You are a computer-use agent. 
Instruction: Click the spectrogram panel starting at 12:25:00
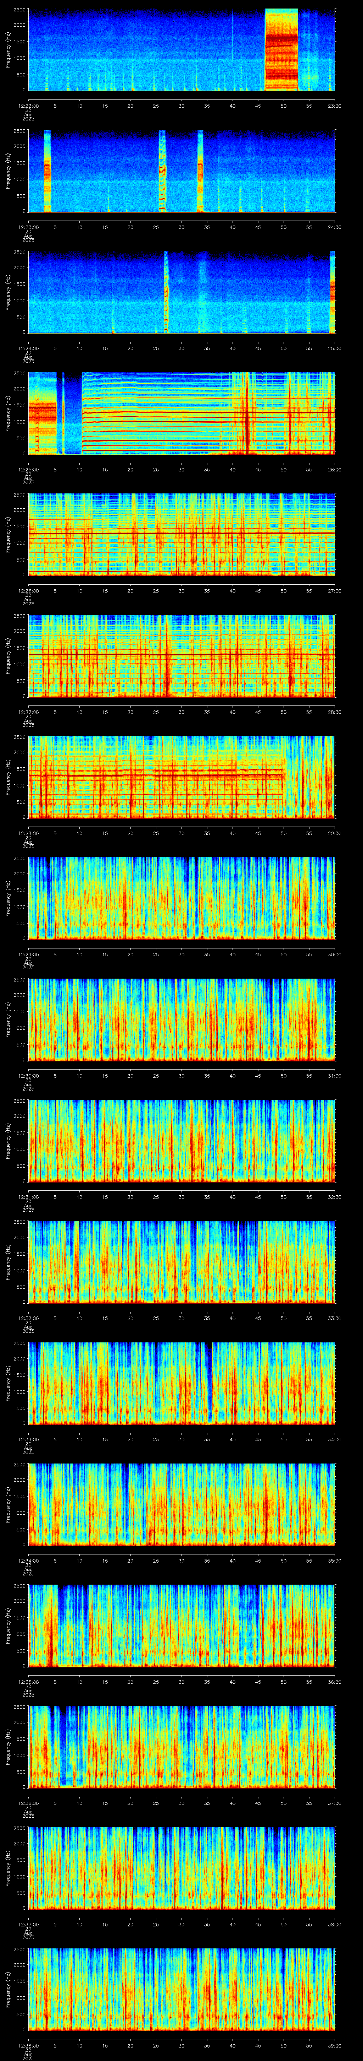click(182, 413)
